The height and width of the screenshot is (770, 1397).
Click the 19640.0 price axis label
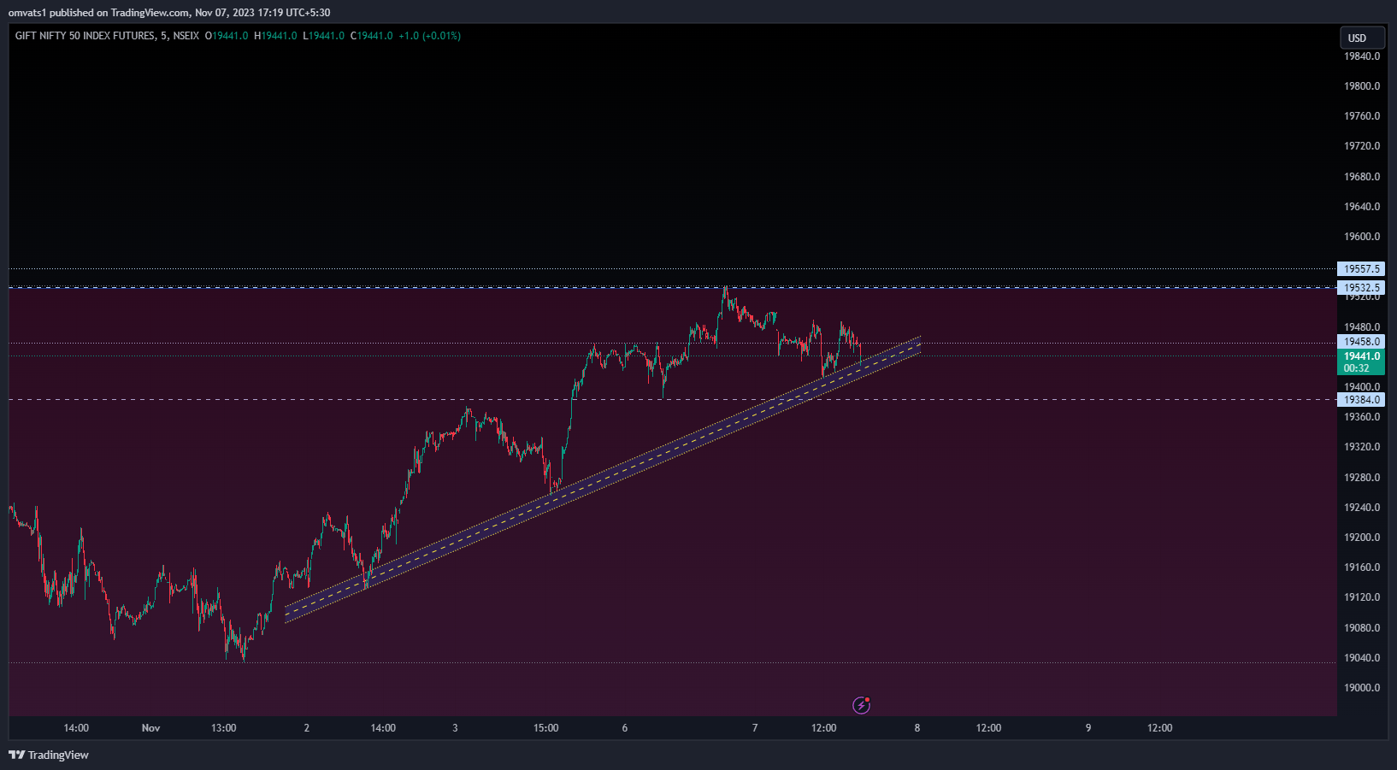1362,207
